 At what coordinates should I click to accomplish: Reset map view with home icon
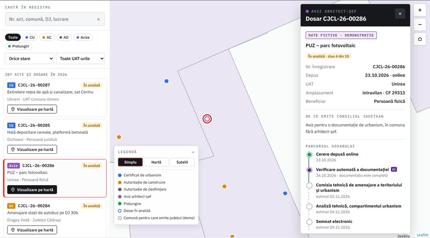(420, 39)
